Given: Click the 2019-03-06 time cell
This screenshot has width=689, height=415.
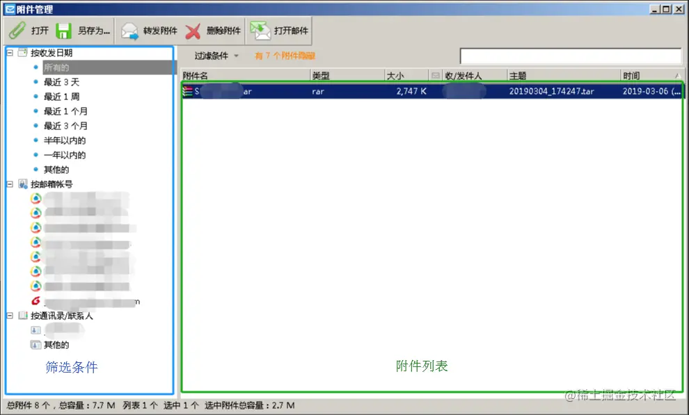Looking at the screenshot, I should [x=651, y=91].
